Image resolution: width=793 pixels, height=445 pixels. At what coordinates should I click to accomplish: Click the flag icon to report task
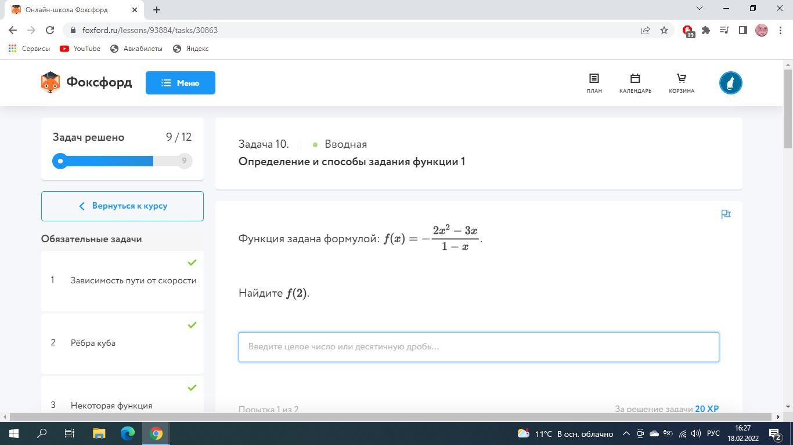click(x=726, y=214)
